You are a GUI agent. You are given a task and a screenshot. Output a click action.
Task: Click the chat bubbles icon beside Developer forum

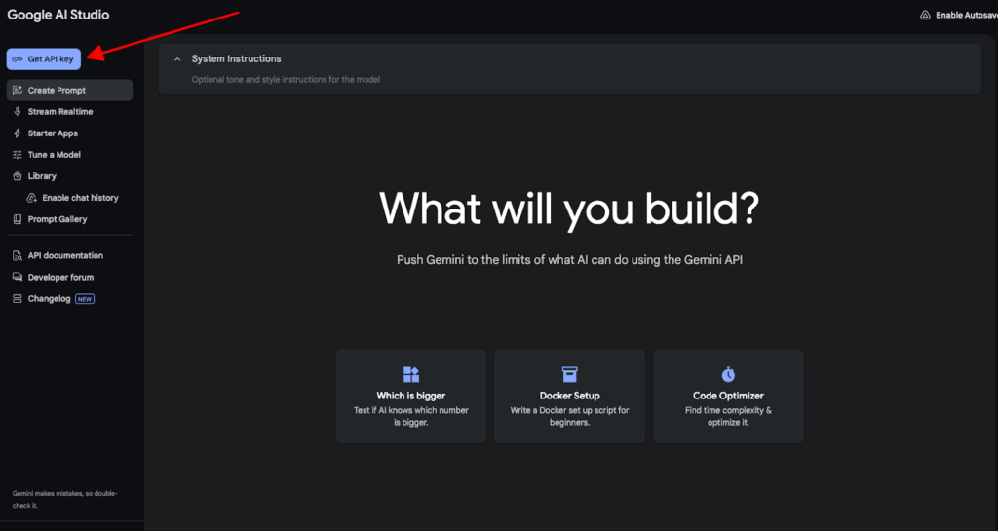tap(18, 278)
